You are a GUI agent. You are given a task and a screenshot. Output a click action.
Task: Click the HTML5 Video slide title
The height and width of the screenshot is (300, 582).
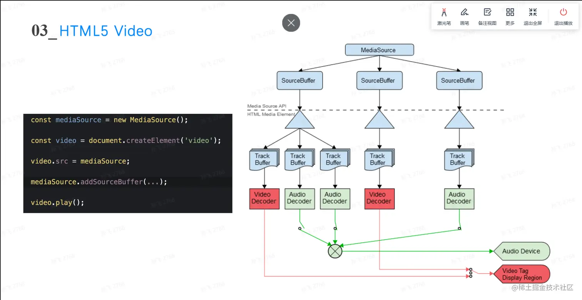pyautogui.click(x=92, y=31)
